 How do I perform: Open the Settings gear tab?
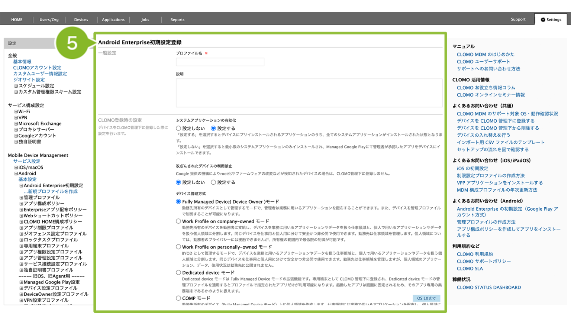(x=551, y=20)
